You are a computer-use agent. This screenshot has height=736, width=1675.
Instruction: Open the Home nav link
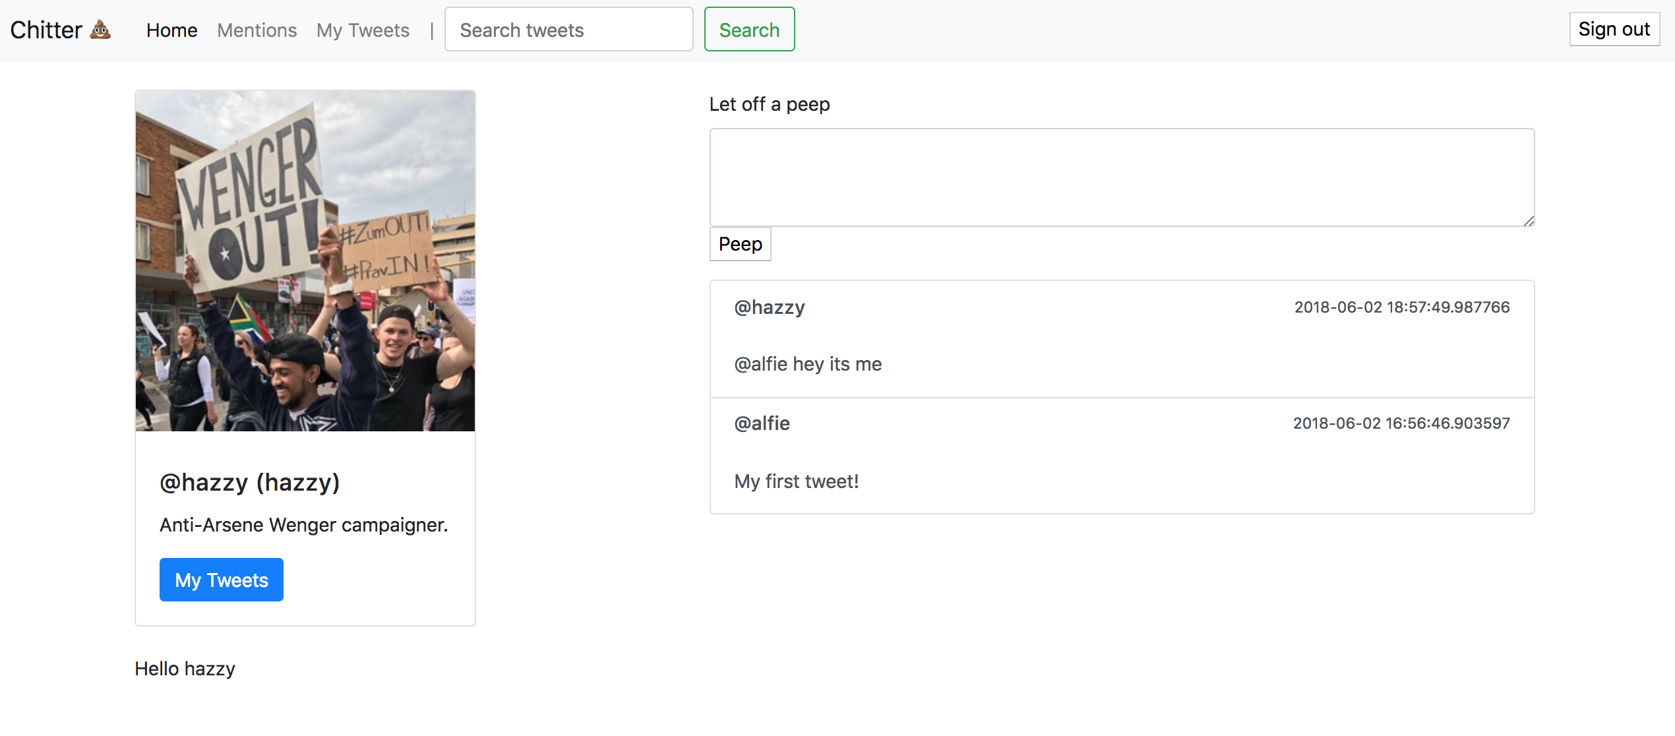tap(171, 30)
